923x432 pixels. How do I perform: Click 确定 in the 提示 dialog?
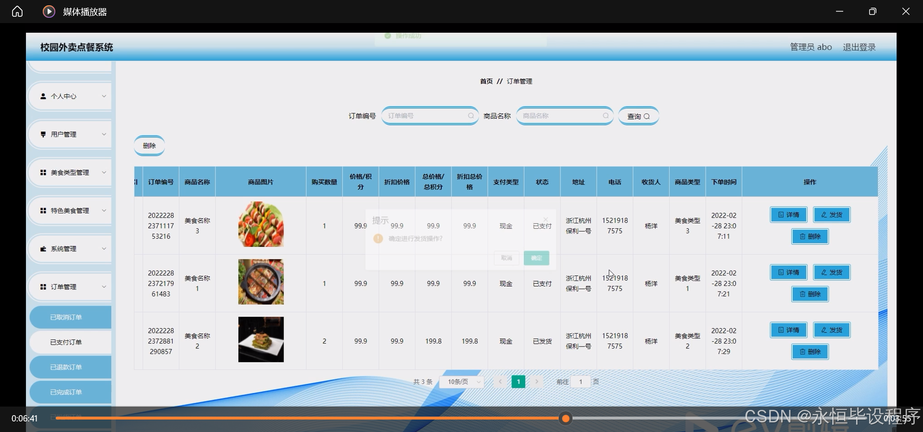pyautogui.click(x=536, y=258)
